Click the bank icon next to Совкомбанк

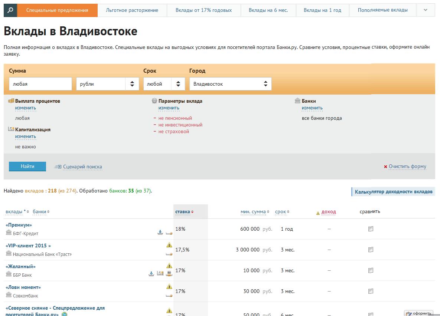point(9,295)
